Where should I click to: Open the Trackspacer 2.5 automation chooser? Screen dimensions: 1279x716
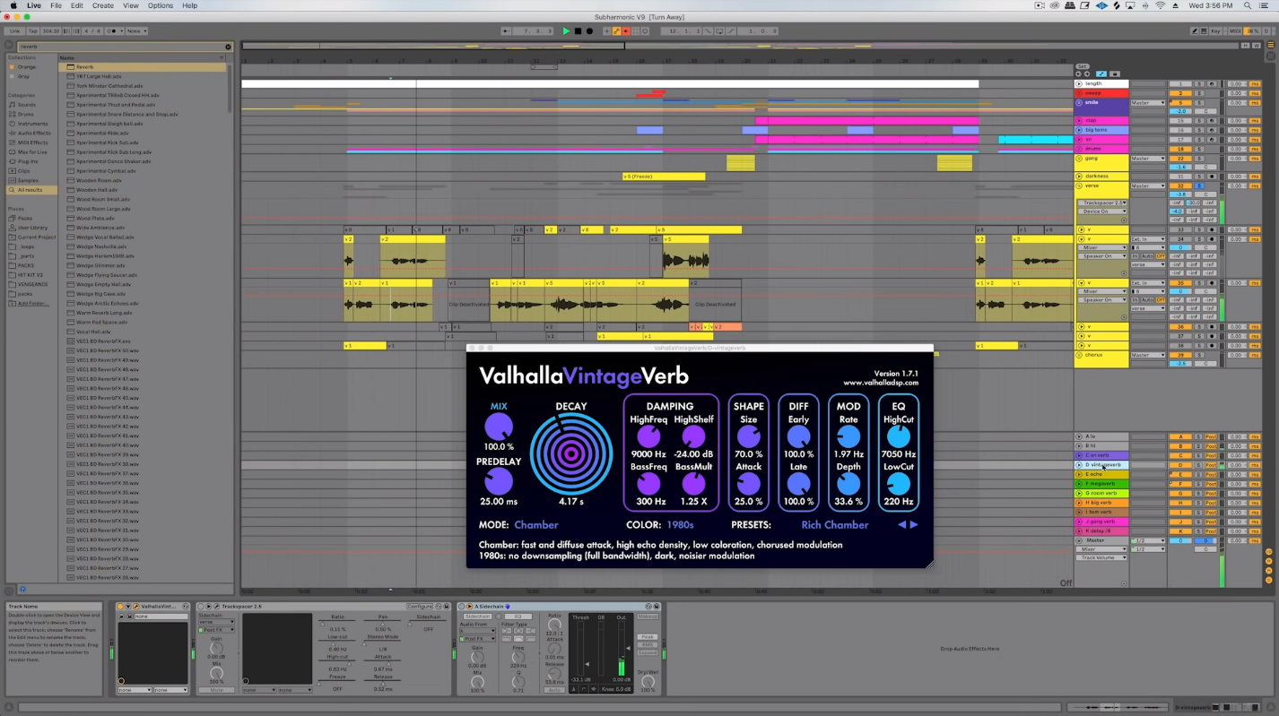[1102, 203]
